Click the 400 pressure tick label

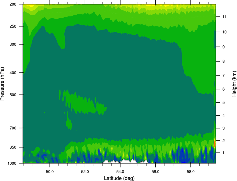pos(13,73)
